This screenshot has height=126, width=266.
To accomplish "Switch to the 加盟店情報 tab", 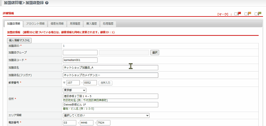I will 13,24.
